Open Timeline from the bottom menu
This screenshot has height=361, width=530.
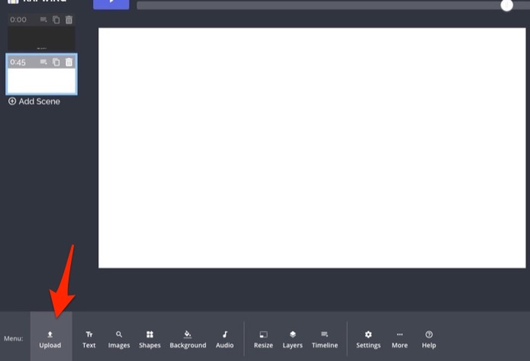(x=325, y=339)
